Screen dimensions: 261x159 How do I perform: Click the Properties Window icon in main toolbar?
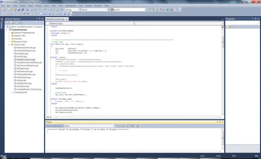[x=153, y=10]
